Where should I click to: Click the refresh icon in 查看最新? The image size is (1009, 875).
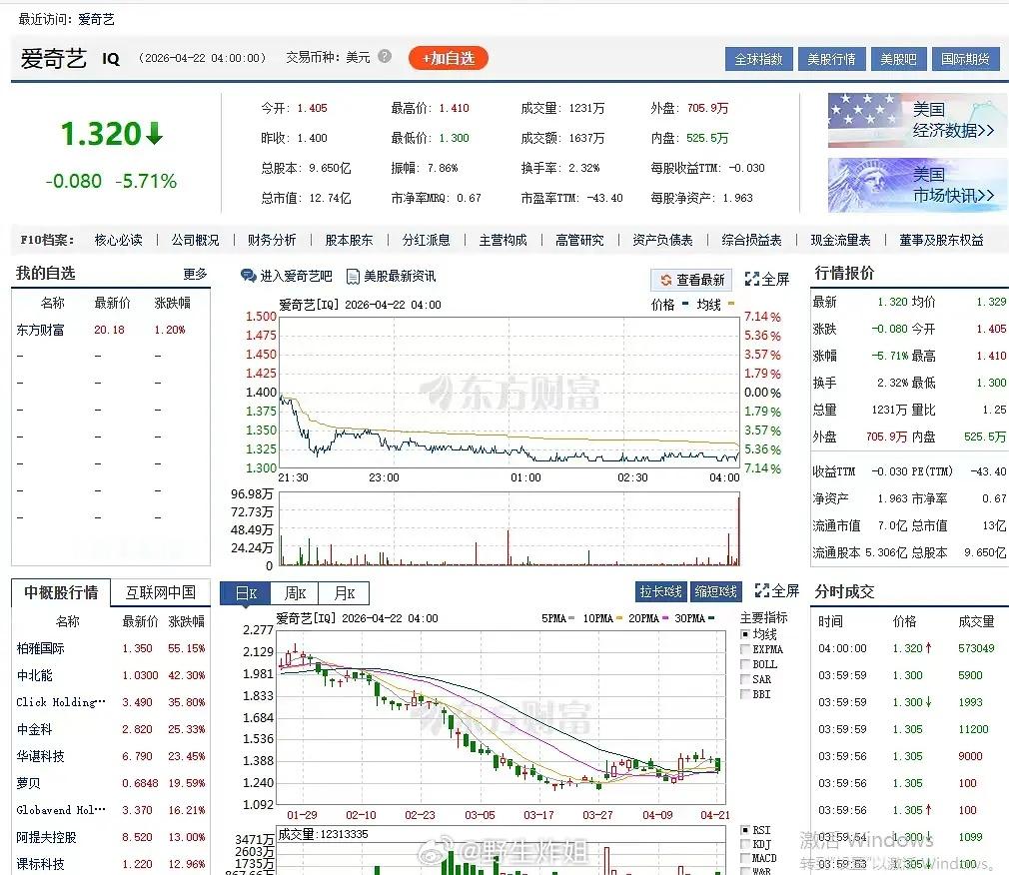tap(666, 280)
